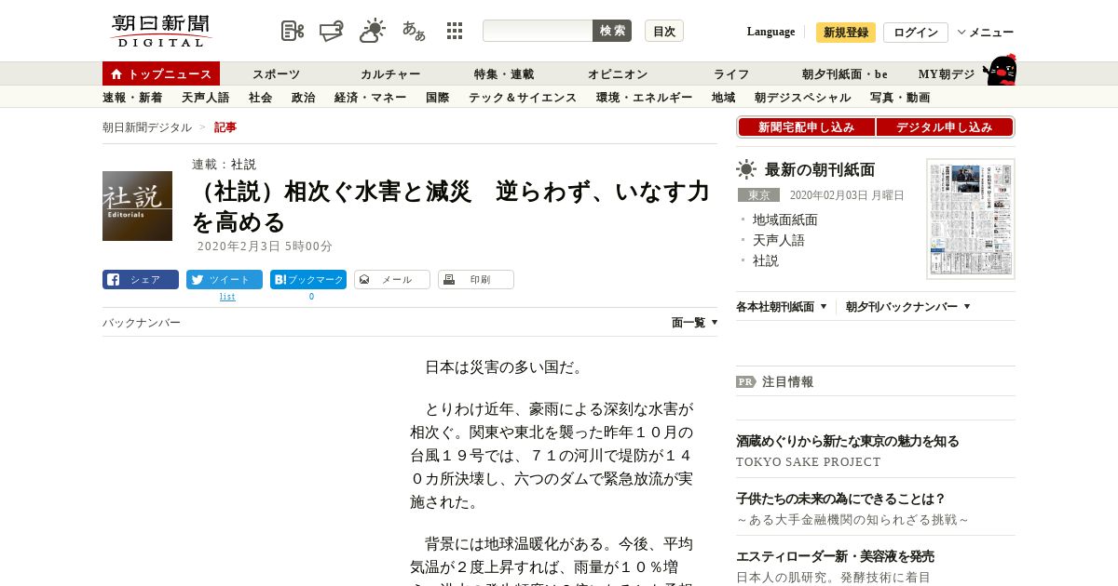Image resolution: width=1118 pixels, height=586 pixels.
Task: Click the 新規登録 sign-up button
Action: point(846,33)
